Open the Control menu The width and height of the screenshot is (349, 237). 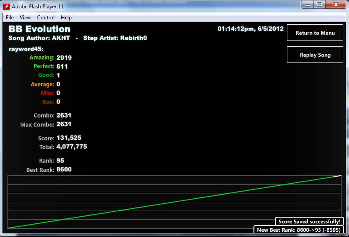click(x=46, y=17)
